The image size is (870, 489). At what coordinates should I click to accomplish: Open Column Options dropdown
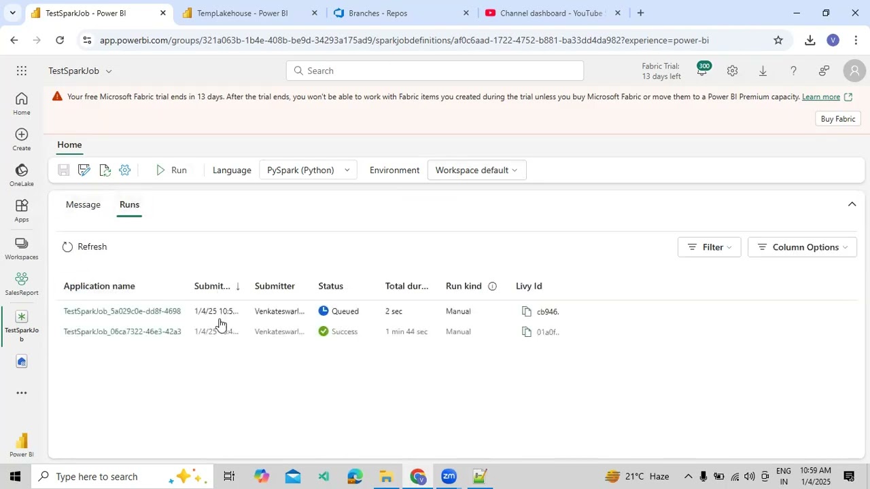coord(802,247)
